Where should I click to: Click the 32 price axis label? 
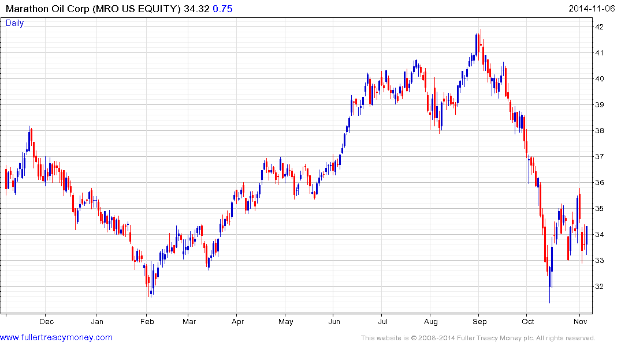[x=599, y=286]
